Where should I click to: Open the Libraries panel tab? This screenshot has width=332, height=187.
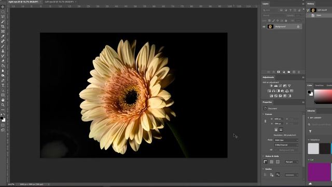pyautogui.click(x=311, y=111)
